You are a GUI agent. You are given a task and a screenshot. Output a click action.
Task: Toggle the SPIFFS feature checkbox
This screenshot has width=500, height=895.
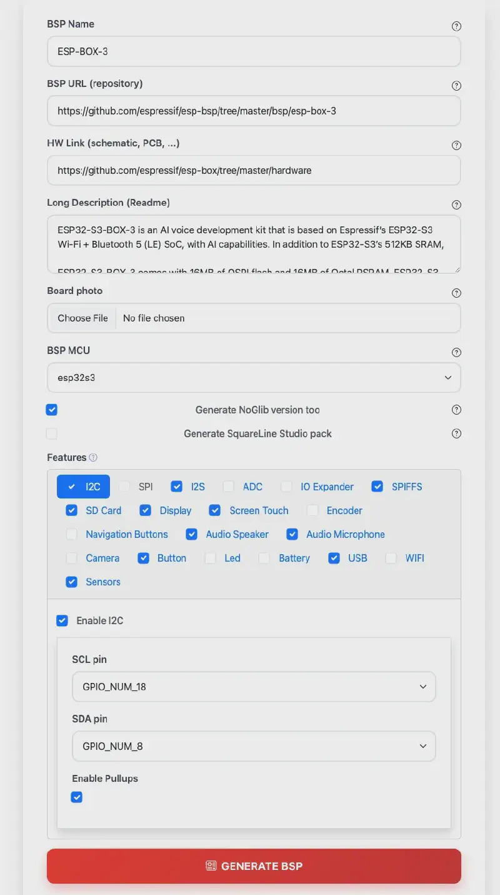pos(377,487)
